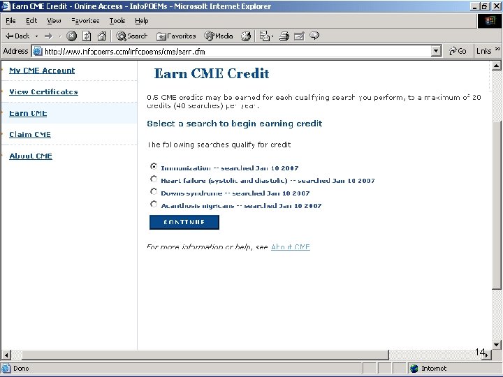
Task: Click the Back arrow toolbar button
Action: (17, 36)
